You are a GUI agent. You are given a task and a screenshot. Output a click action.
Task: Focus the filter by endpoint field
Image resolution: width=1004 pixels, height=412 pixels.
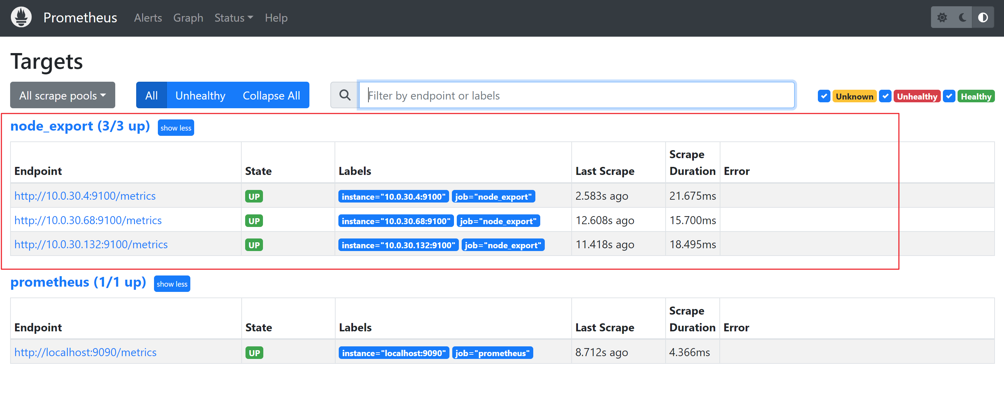tap(576, 95)
